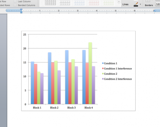Open the pen color dropdown arrow
The height and width of the screenshot is (127, 160).
pyautogui.click(x=140, y=4)
